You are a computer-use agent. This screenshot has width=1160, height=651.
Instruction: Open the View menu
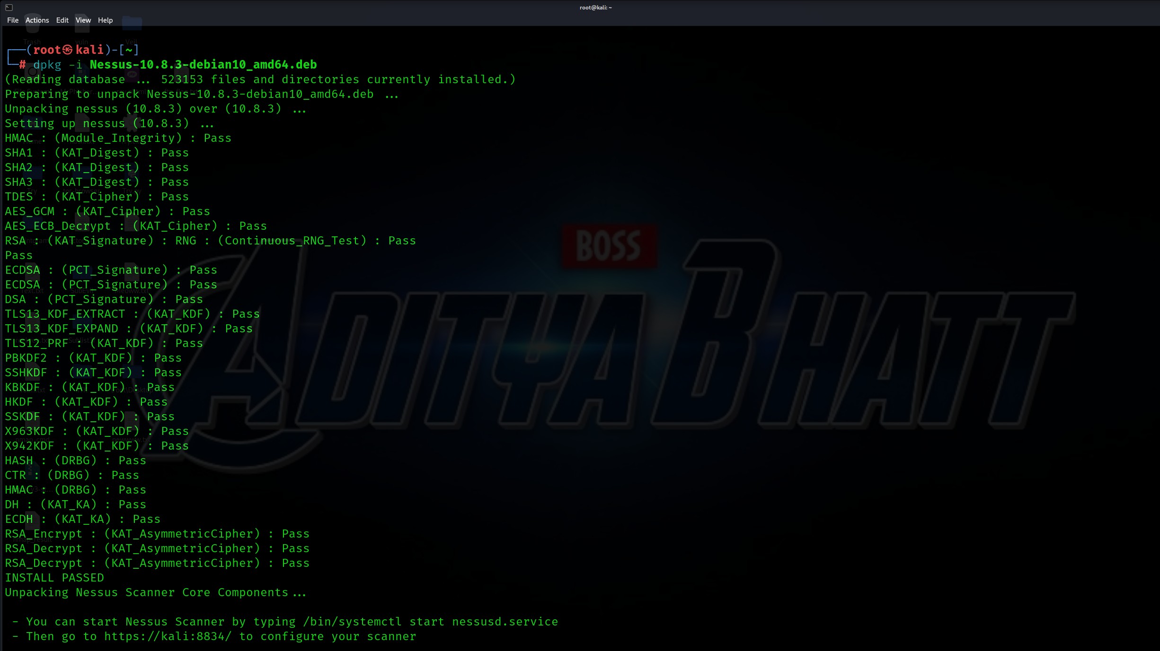click(83, 20)
